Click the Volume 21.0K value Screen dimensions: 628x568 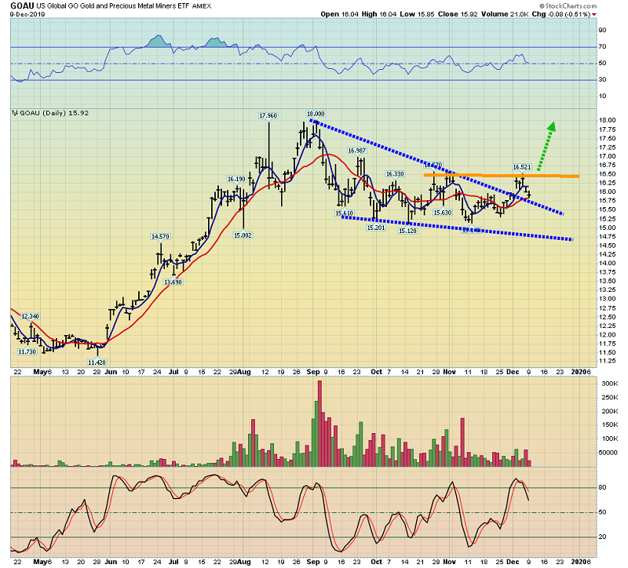point(505,14)
